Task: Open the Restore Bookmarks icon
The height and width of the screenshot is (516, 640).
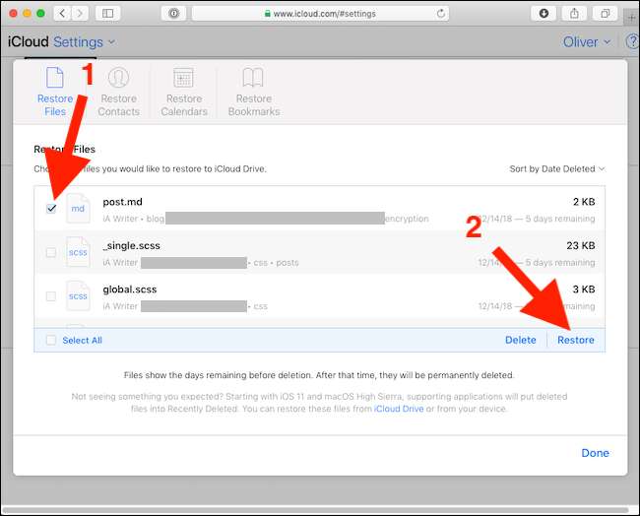Action: point(253,78)
